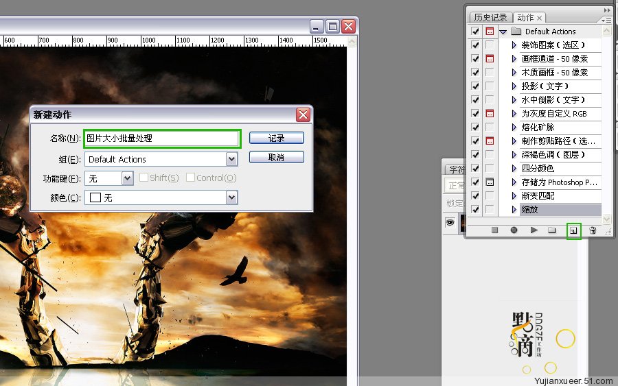Toggle dialog icon for 为灰度自定义 RGB

pyautogui.click(x=490, y=113)
